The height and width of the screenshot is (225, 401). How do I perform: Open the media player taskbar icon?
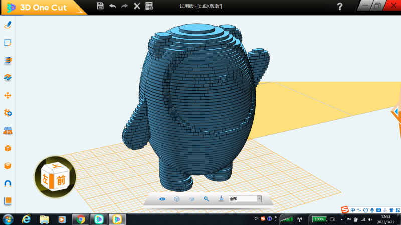[x=62, y=219]
